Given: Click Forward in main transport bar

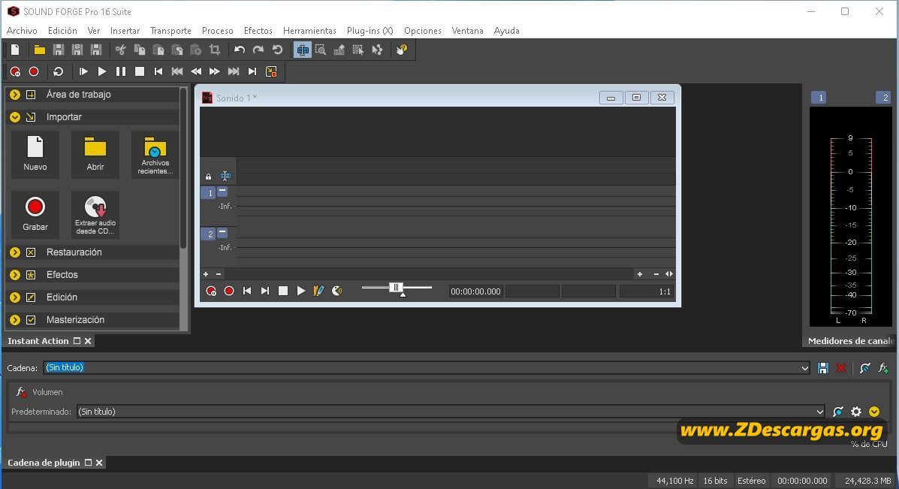Looking at the screenshot, I should (215, 71).
